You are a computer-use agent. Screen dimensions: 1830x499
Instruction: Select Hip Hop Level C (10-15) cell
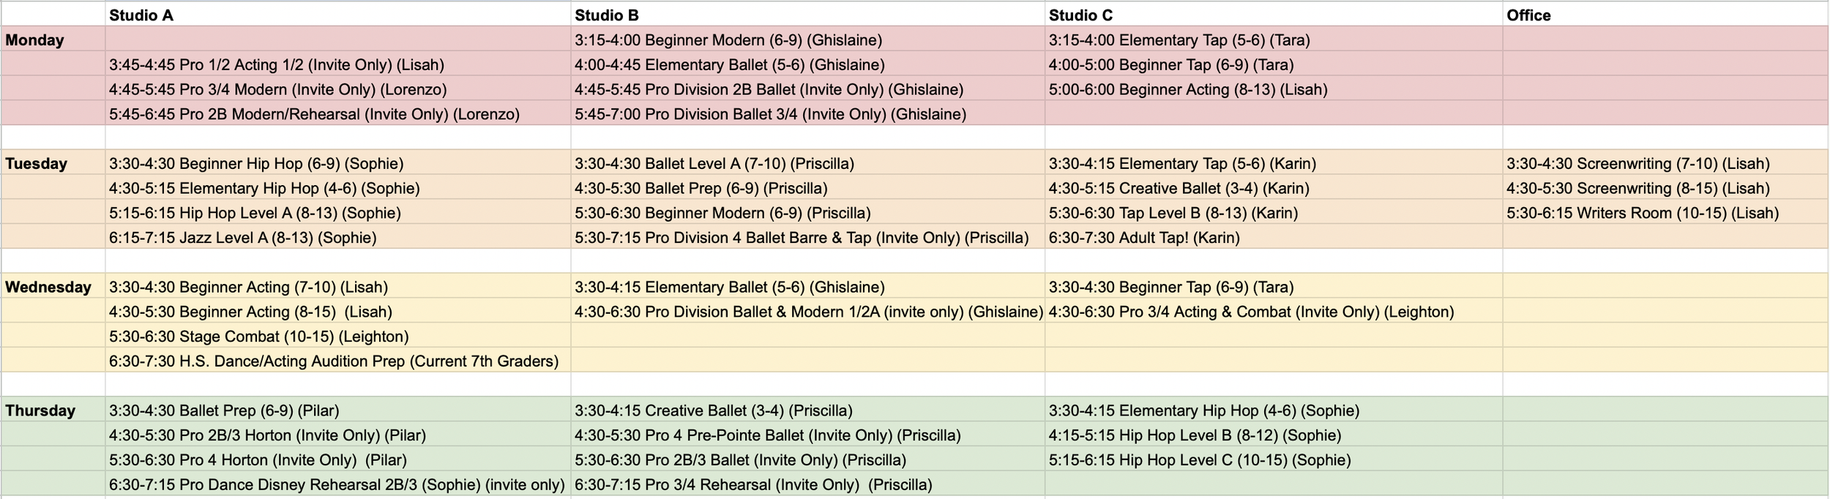1274,460
